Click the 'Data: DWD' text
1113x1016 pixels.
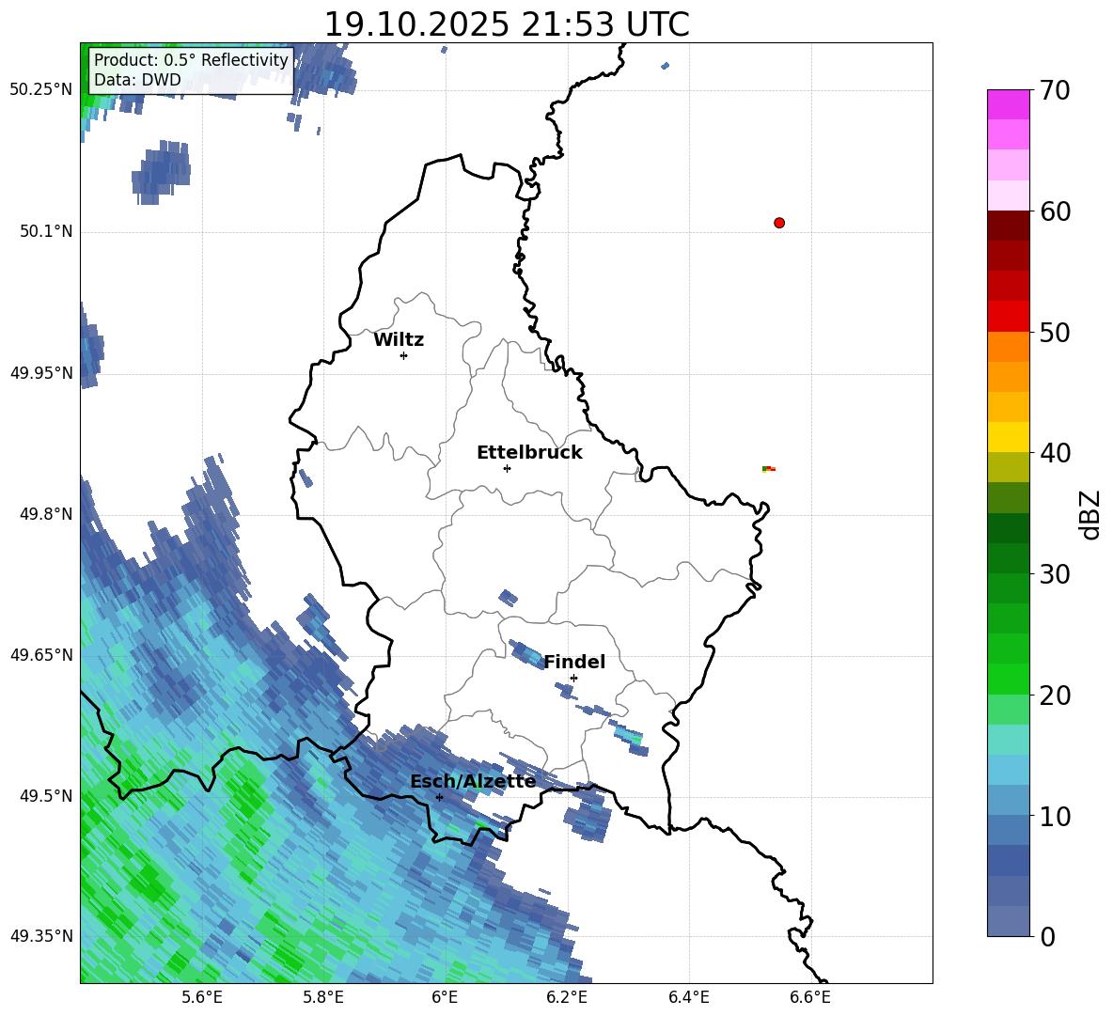point(137,80)
